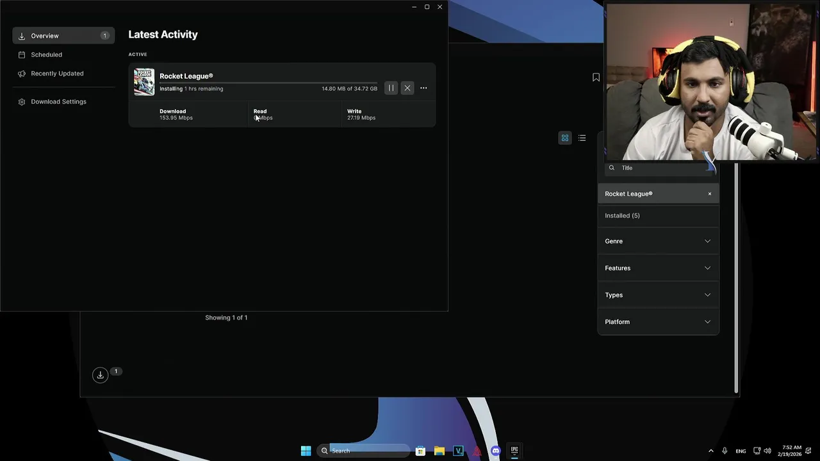Click the Epic Games icon on the taskbar
The height and width of the screenshot is (461, 820).
point(514,451)
